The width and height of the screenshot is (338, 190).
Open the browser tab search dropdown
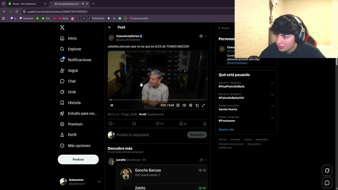(3, 4)
